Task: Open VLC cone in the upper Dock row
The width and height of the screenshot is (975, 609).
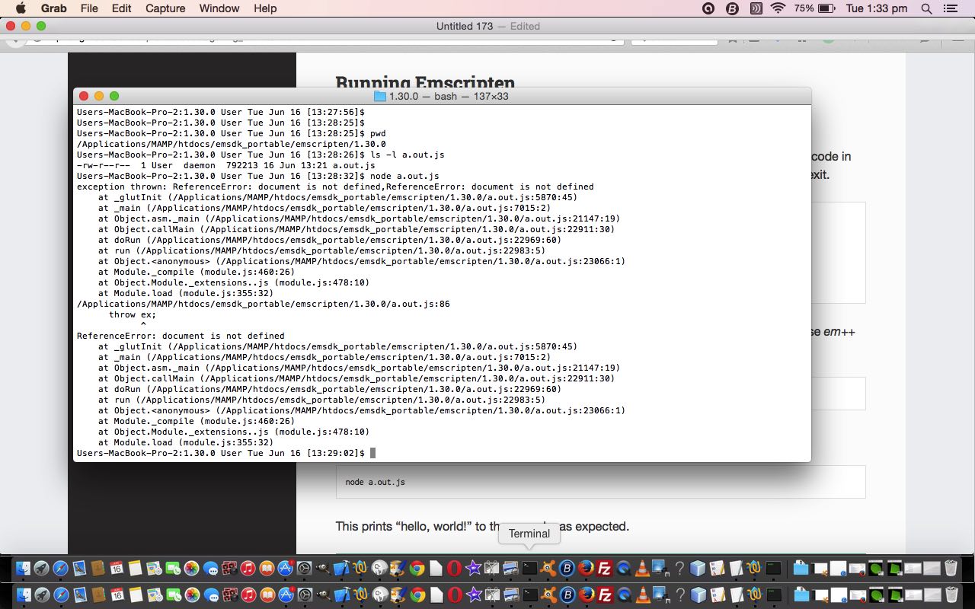Action: click(642, 568)
